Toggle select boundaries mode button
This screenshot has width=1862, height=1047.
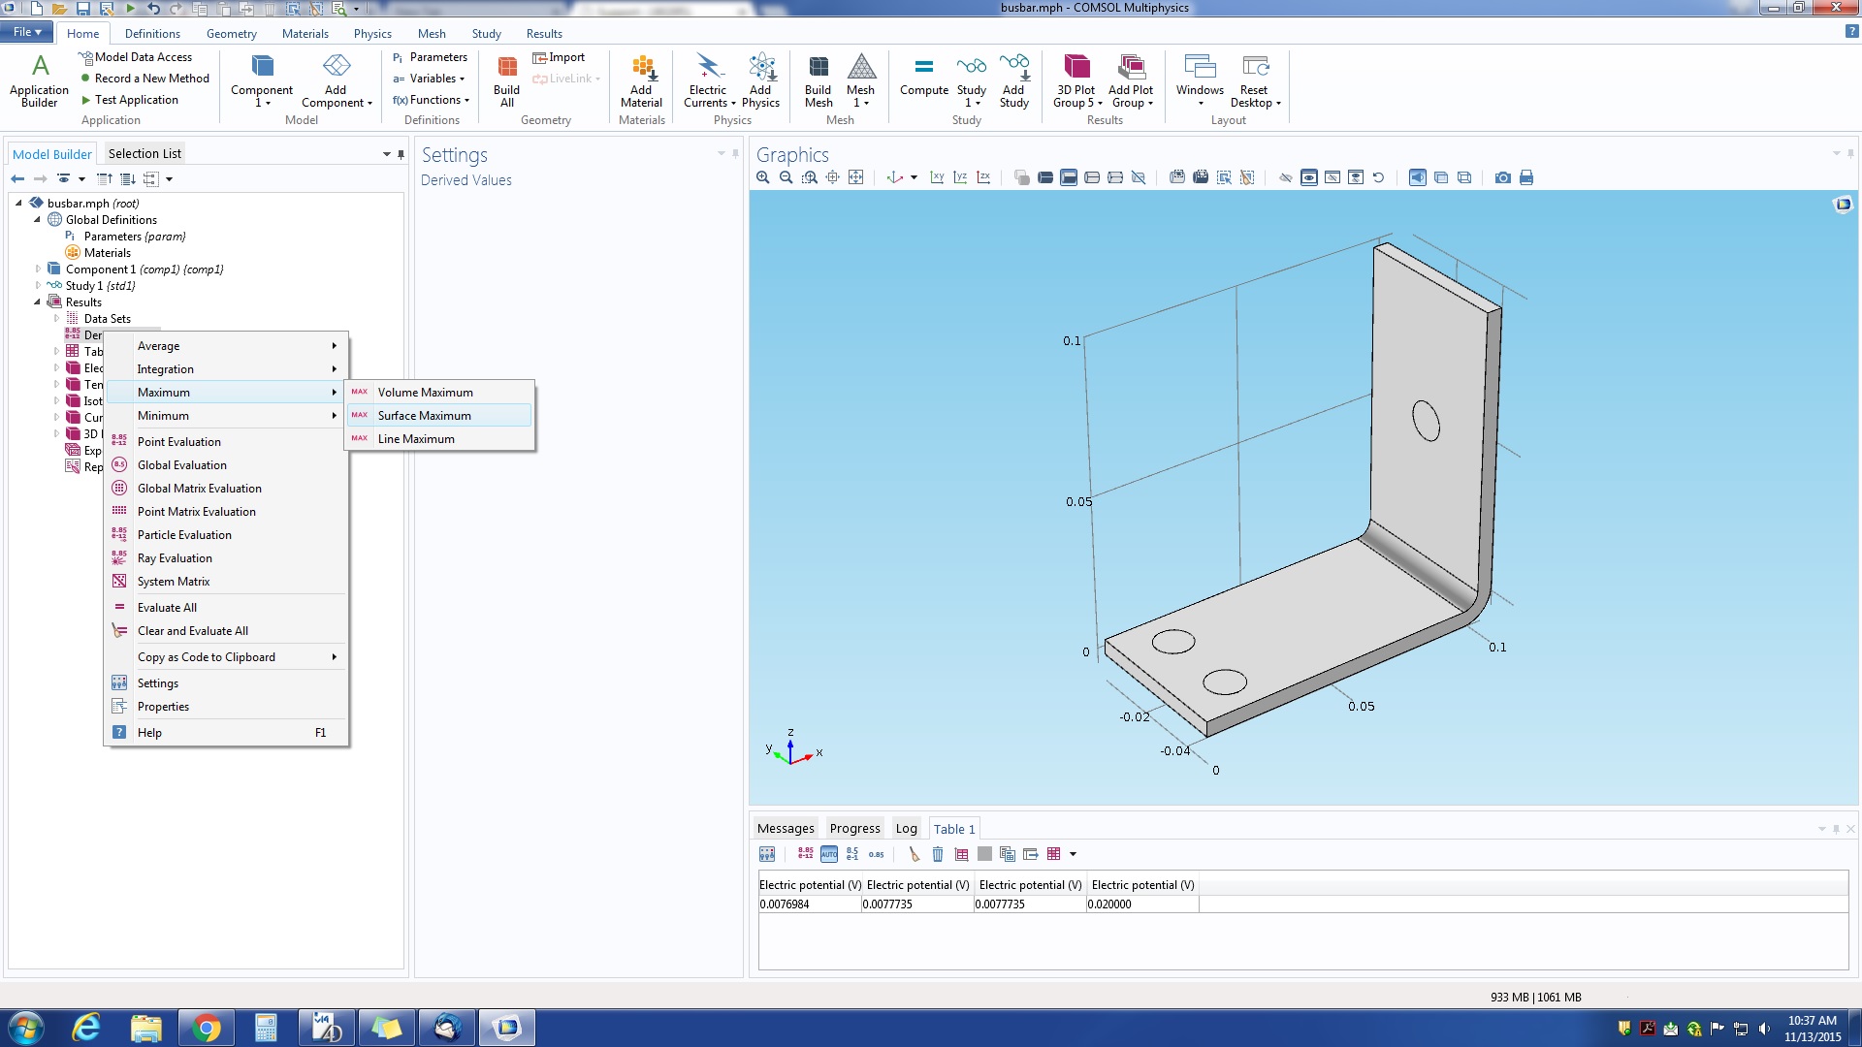[1069, 177]
